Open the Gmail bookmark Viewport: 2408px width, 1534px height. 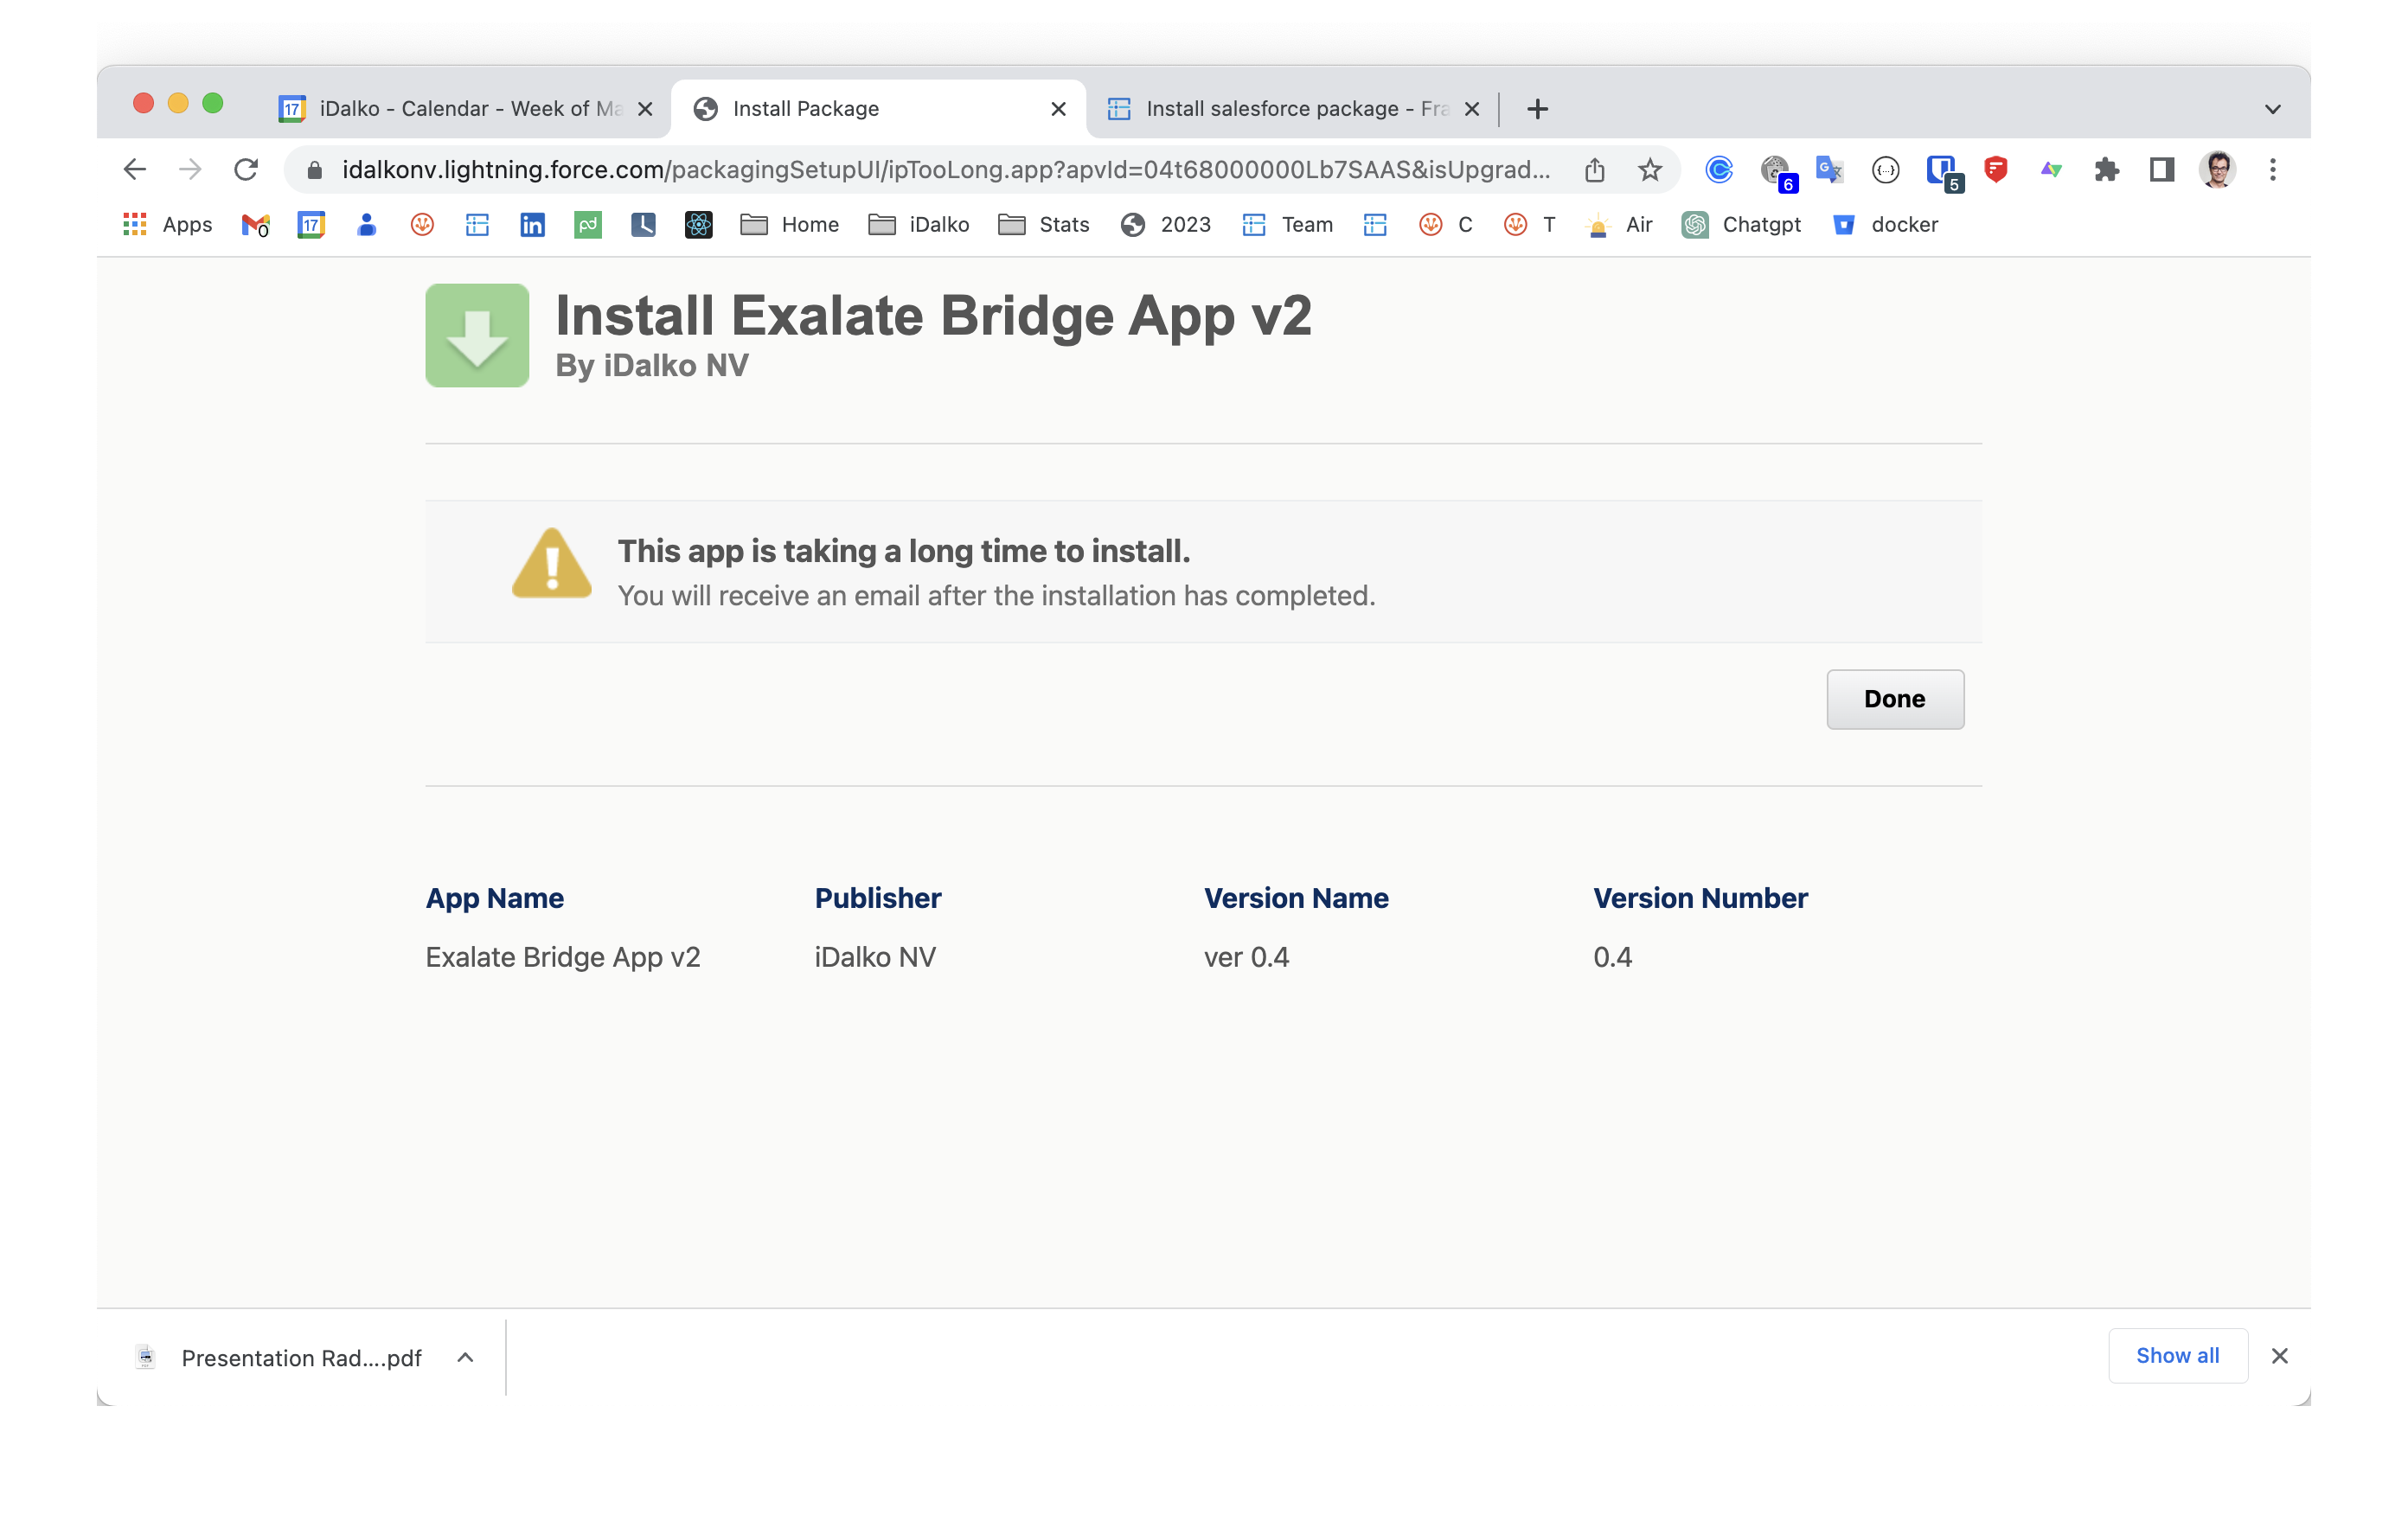pyautogui.click(x=255, y=225)
